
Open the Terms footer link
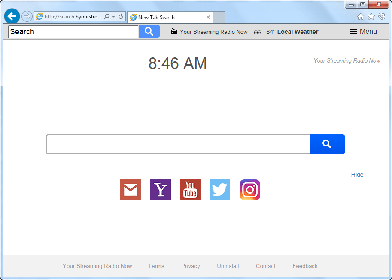pos(156,266)
